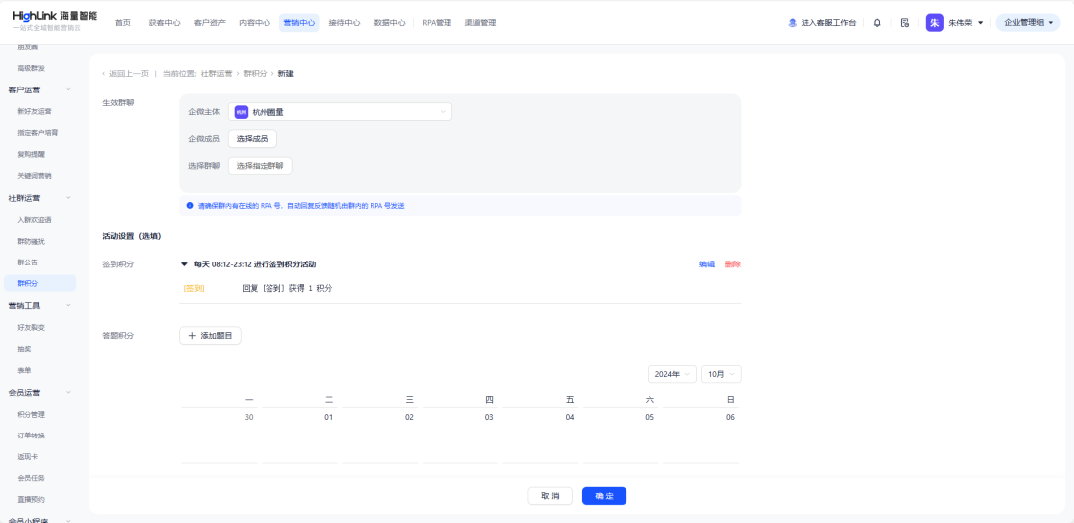Click the orange [签到] tag text
Image resolution: width=1074 pixels, height=523 pixels.
tap(194, 289)
